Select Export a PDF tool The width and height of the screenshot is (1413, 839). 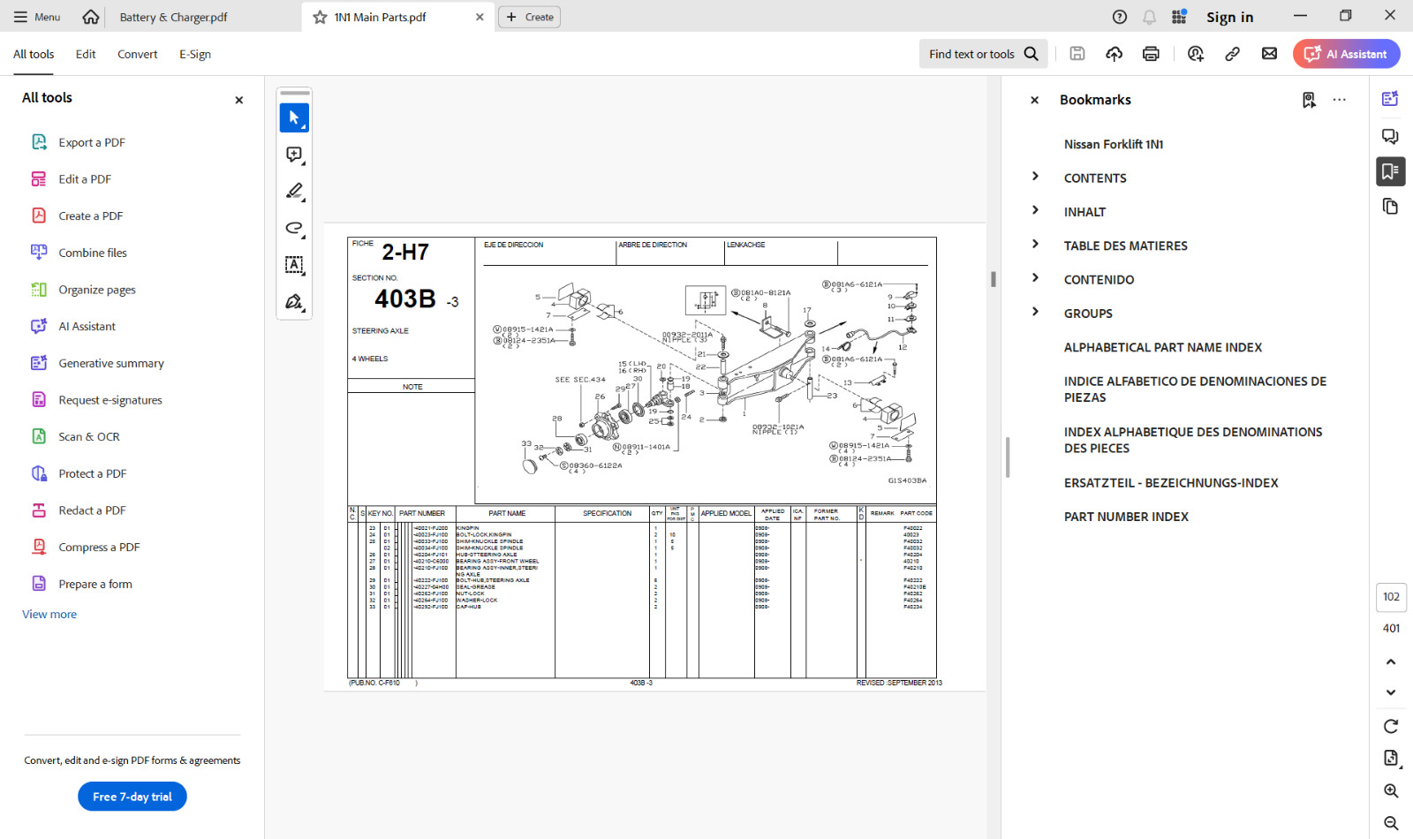91,142
